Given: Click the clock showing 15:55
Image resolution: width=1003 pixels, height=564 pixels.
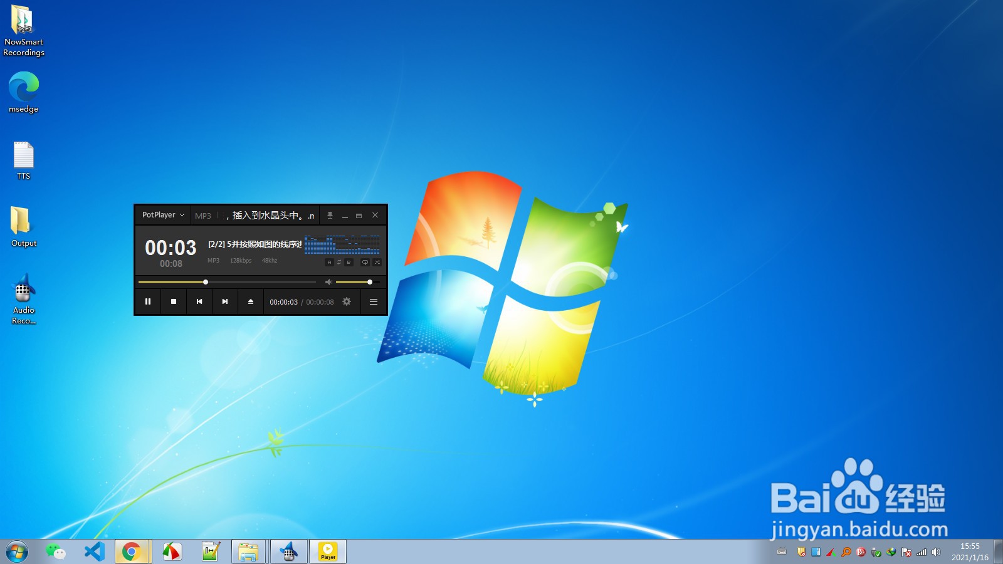Looking at the screenshot, I should click(x=970, y=546).
